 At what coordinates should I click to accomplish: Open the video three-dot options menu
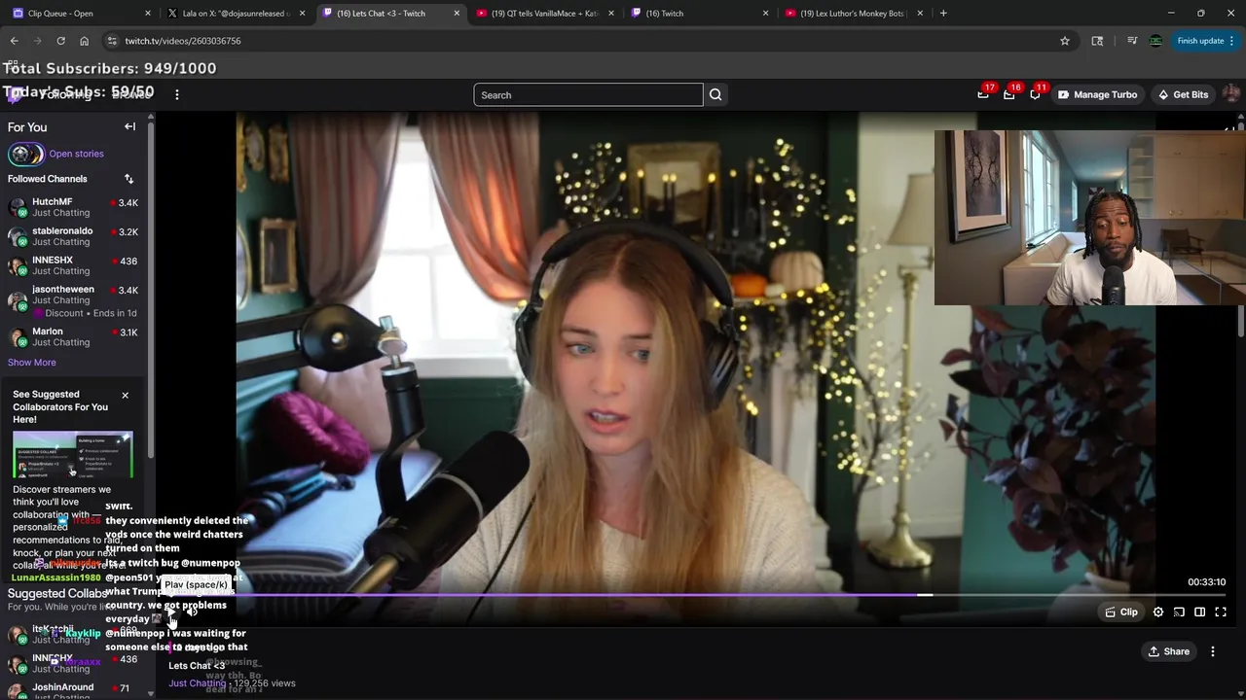click(1213, 651)
